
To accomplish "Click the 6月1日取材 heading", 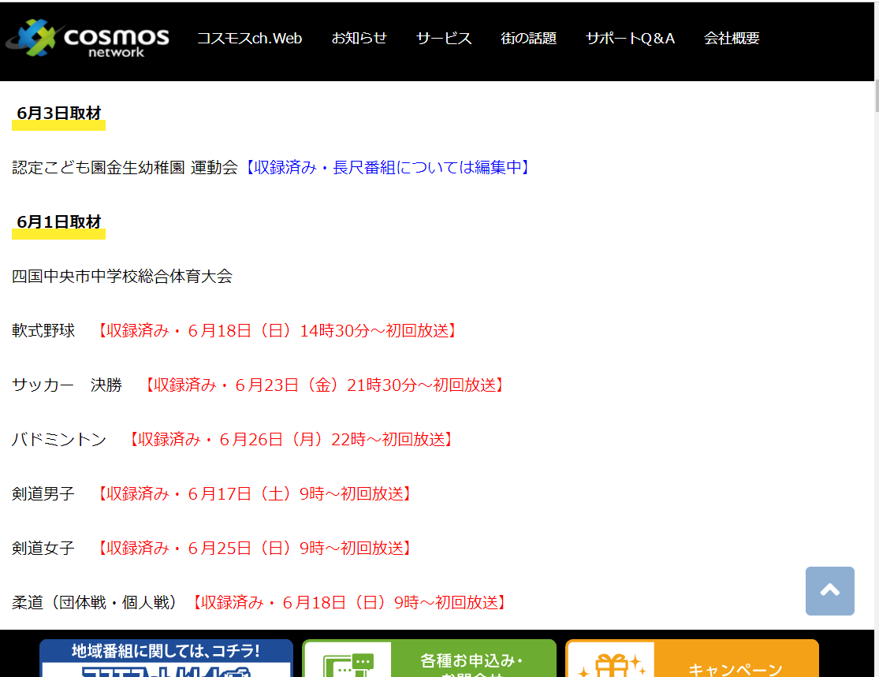I will tap(59, 221).
